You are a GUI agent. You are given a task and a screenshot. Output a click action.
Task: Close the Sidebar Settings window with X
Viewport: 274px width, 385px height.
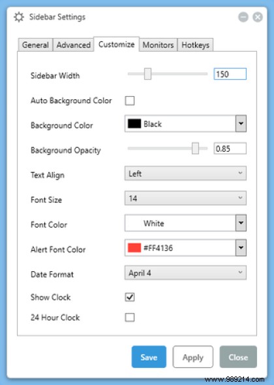tap(258, 17)
